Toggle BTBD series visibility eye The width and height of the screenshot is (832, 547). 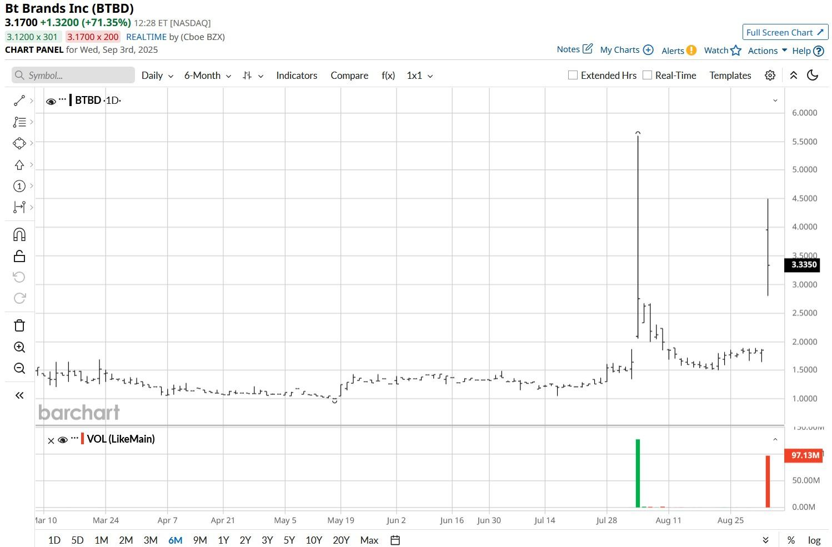(x=51, y=101)
